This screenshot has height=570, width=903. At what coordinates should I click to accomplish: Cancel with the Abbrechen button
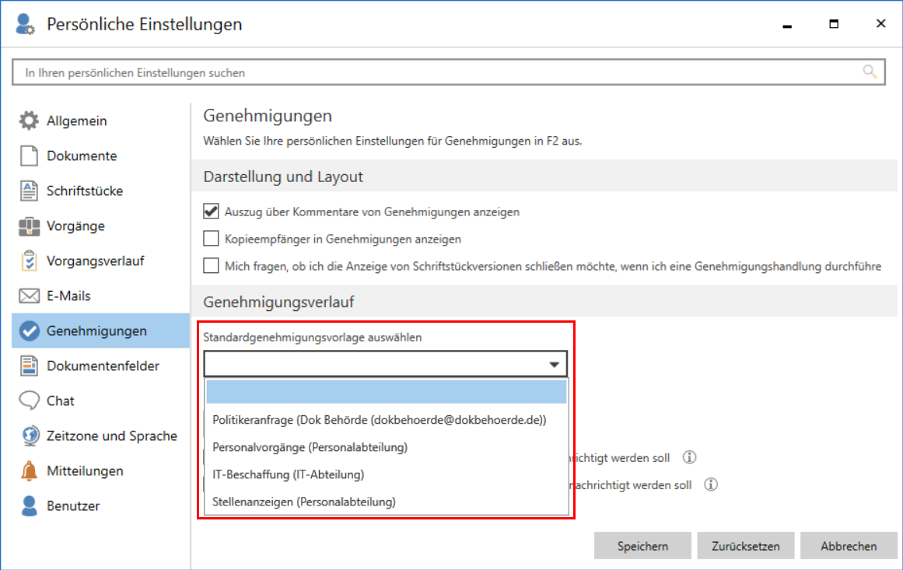[849, 546]
